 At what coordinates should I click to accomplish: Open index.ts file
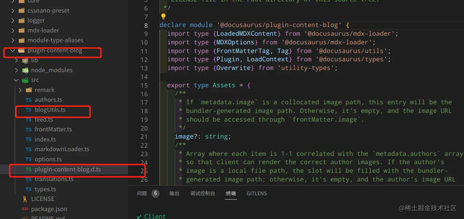coord(45,140)
